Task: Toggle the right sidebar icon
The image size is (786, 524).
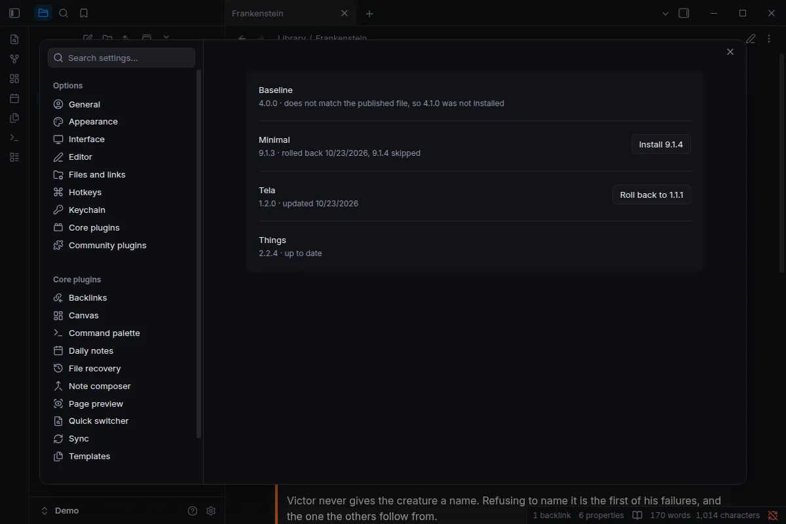Action: coord(684,13)
